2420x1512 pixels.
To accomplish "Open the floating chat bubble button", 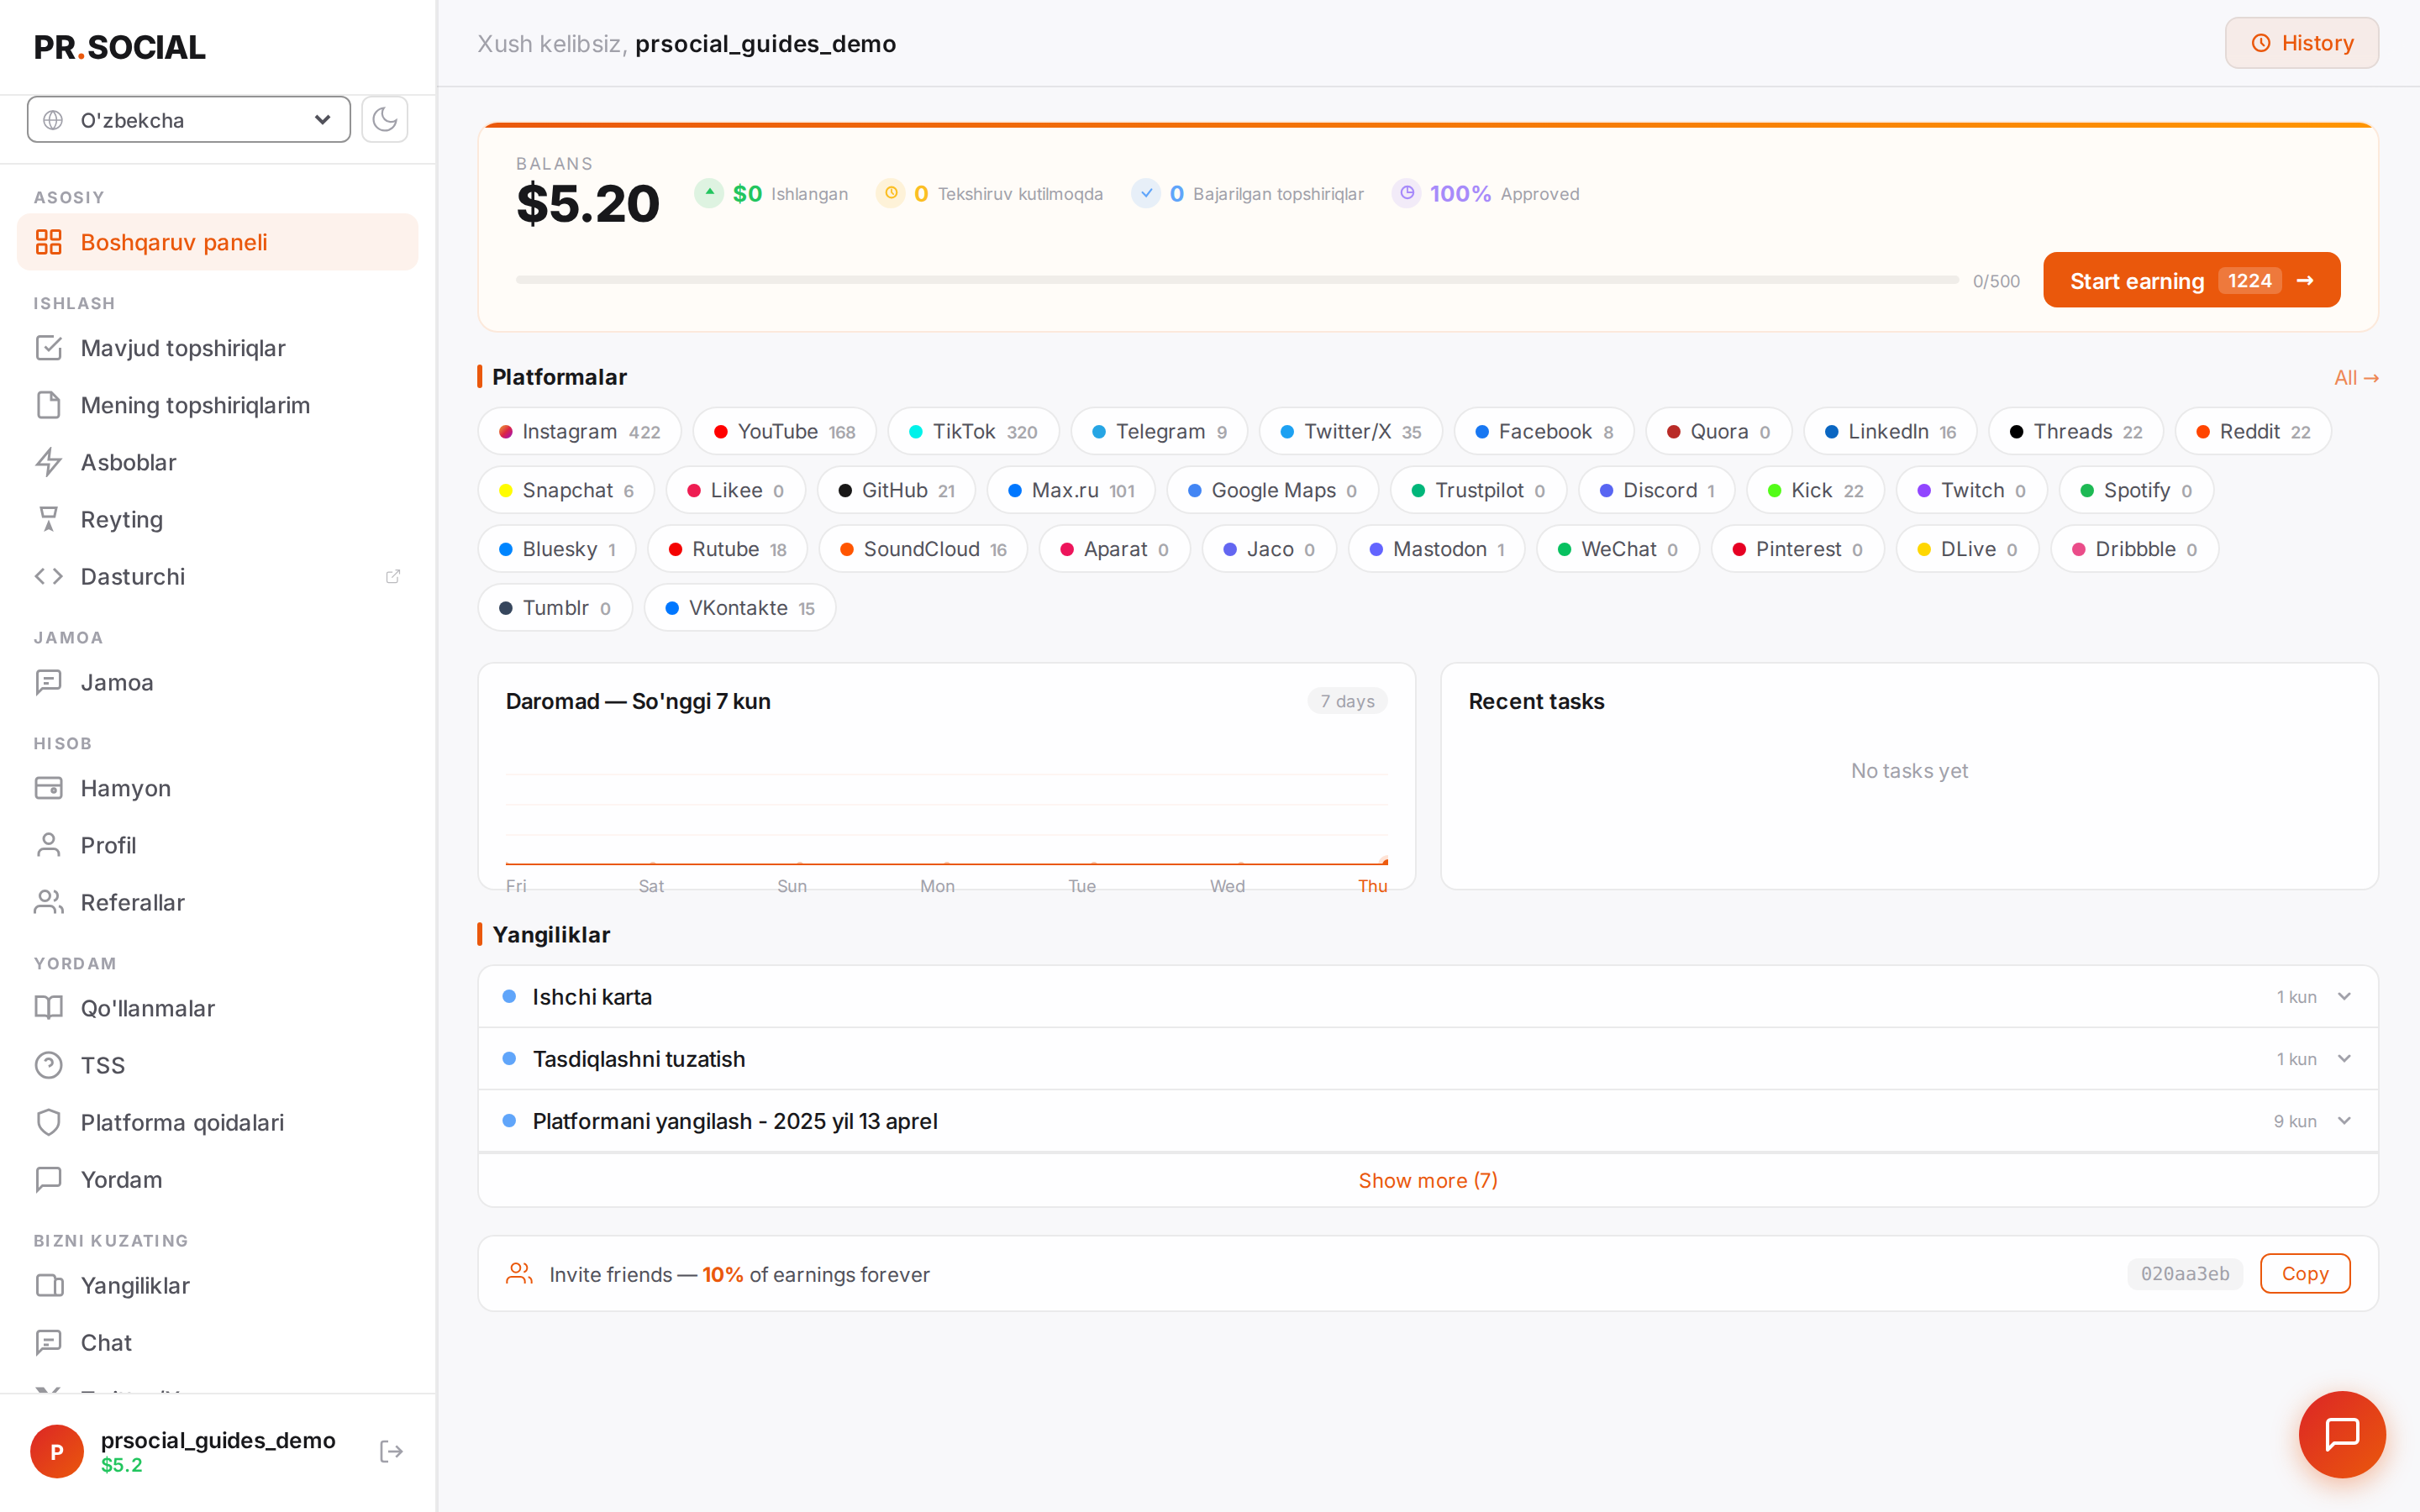I will point(2342,1434).
